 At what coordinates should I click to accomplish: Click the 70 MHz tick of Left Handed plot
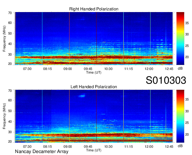[x=10, y=91]
